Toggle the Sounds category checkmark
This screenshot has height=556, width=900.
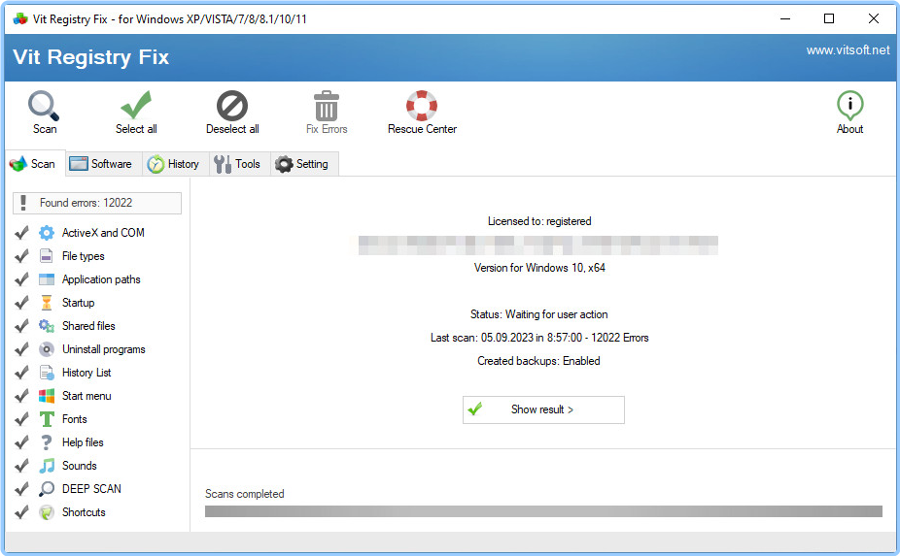[x=21, y=466]
